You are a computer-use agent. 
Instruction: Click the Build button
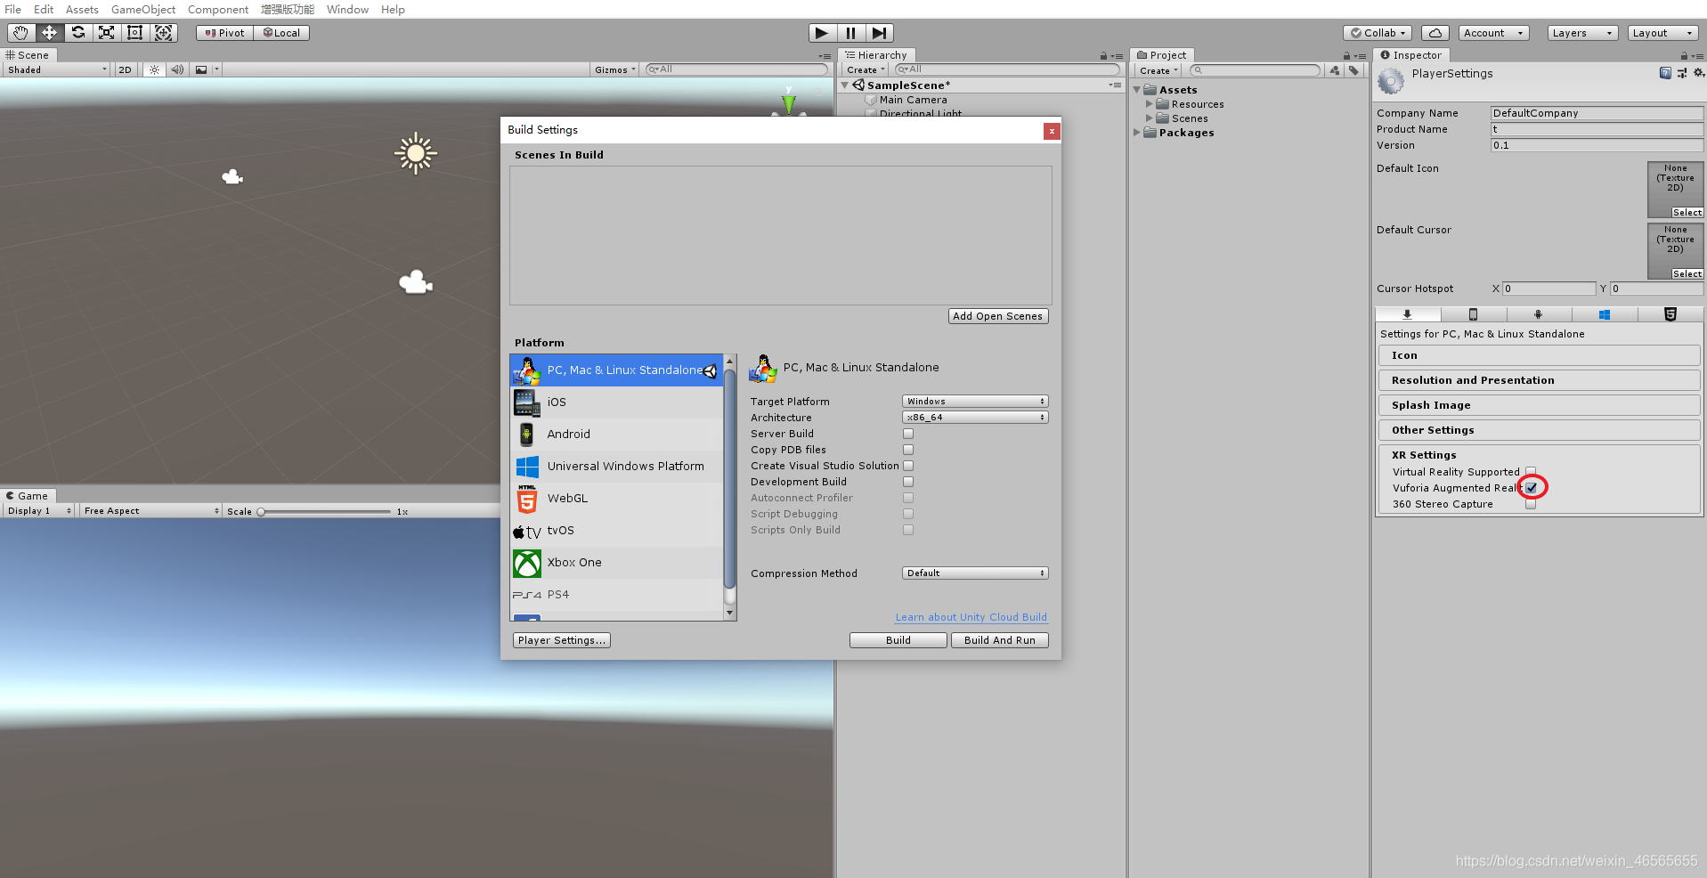coord(898,640)
